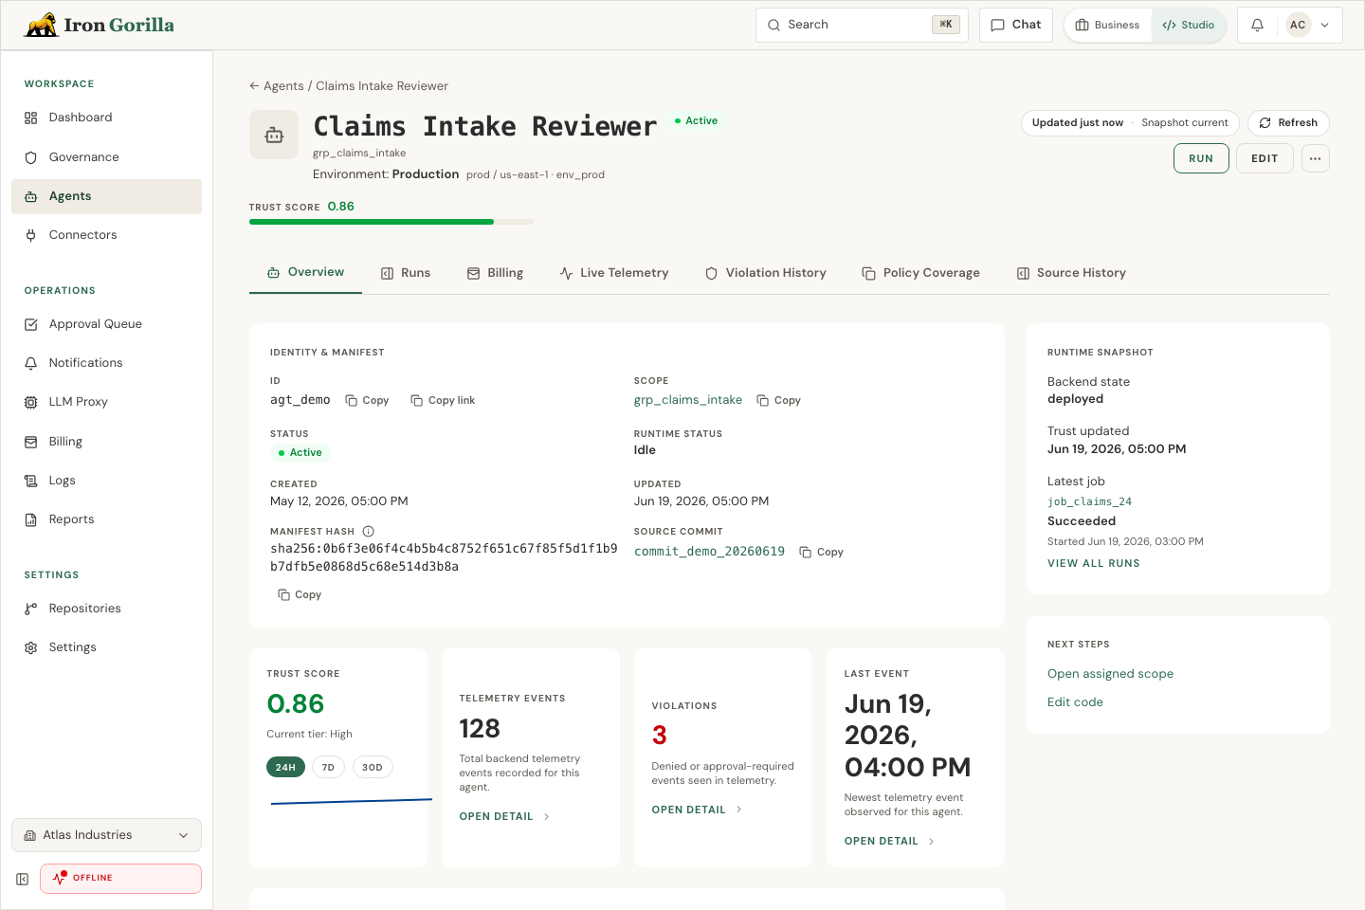Copy the grp_claims_intake scope
The image size is (1365, 910).
point(778,400)
